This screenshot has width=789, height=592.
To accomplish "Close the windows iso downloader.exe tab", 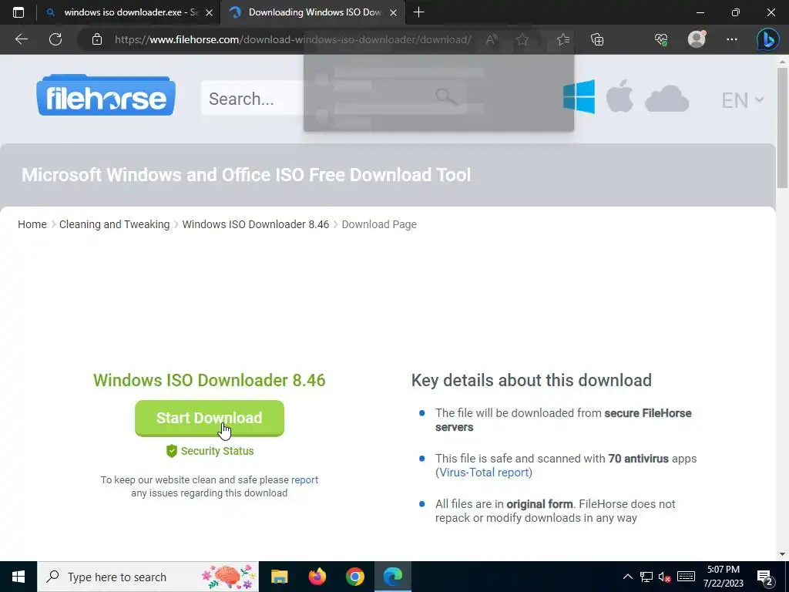I will pyautogui.click(x=210, y=12).
